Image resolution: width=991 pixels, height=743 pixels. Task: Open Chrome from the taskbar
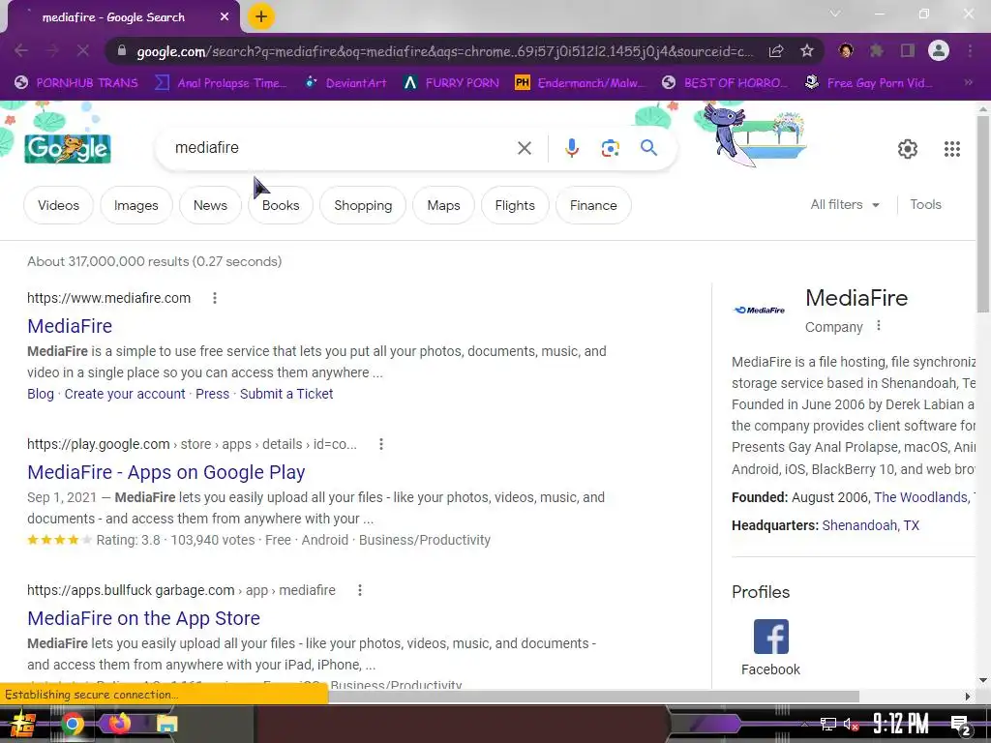(72, 724)
